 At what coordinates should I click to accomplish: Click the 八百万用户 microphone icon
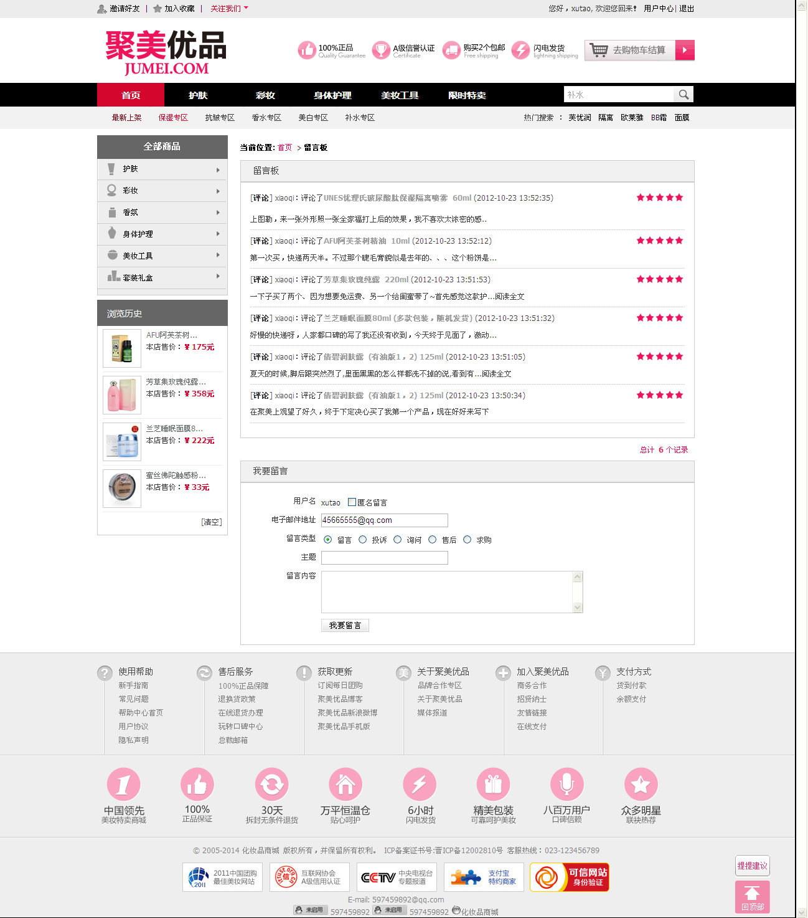coord(566,784)
